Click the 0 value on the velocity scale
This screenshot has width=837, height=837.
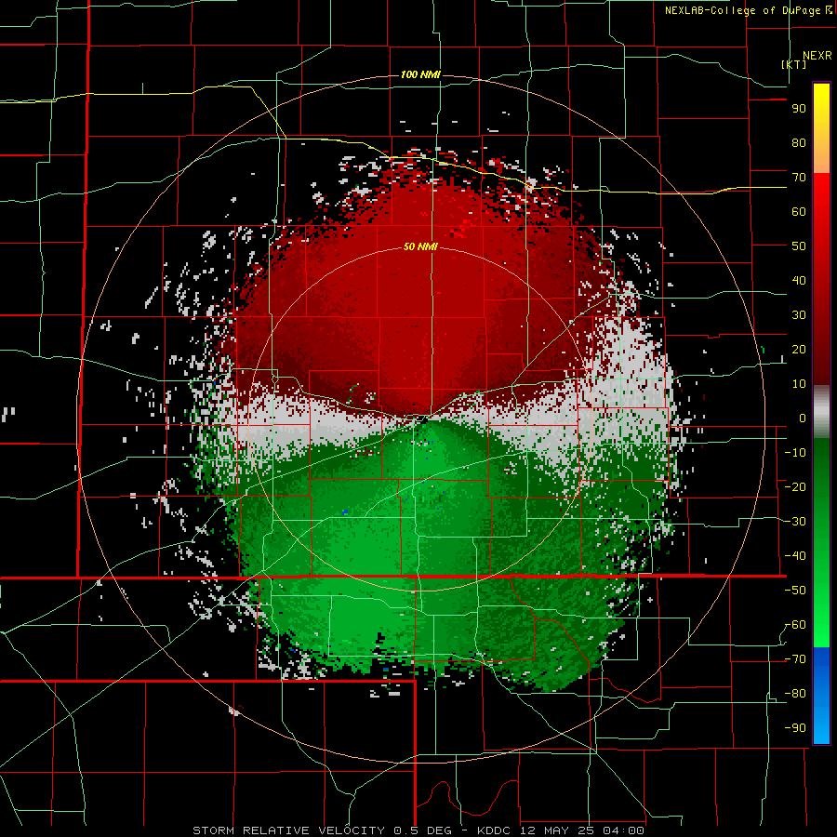pos(802,418)
